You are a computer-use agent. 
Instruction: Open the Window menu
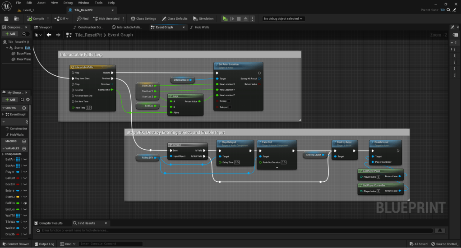coord(83,3)
